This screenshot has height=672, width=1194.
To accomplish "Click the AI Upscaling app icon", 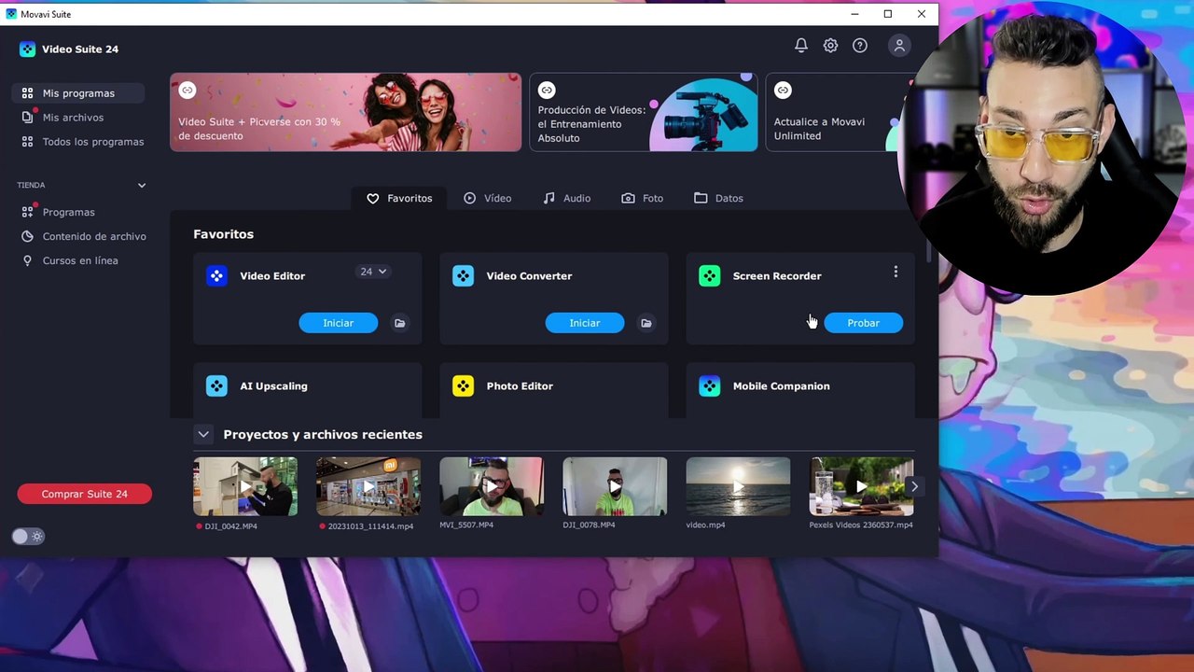I will coord(216,386).
